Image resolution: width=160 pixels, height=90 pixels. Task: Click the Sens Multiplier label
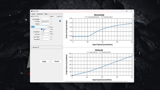coord(36,19)
